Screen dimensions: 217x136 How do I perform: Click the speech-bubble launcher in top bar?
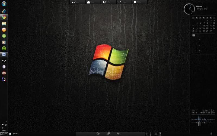coord(139,2)
